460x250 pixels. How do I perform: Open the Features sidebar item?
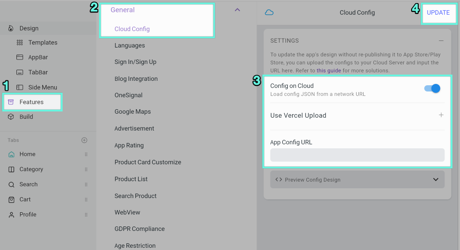tap(32, 102)
